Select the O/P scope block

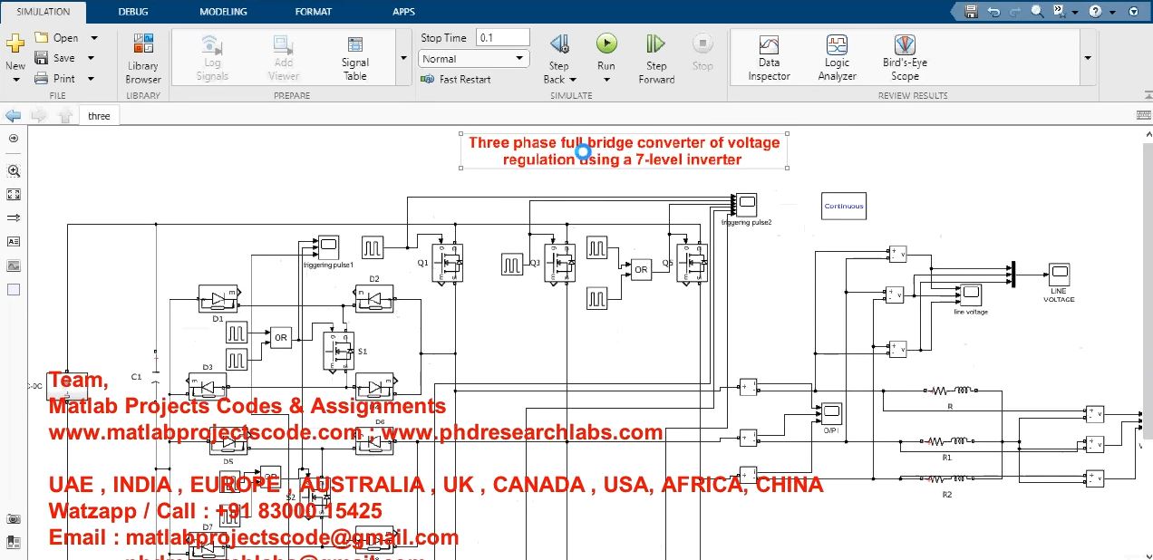point(831,412)
